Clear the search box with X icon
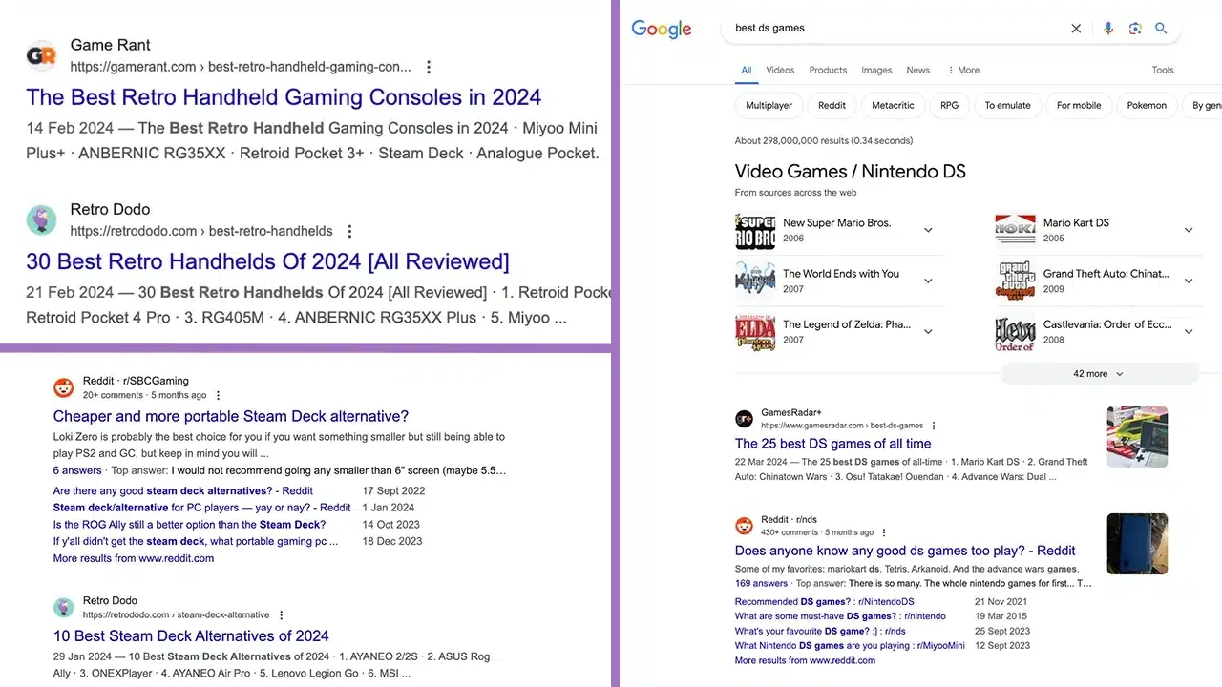The image size is (1222, 687). pyautogui.click(x=1076, y=29)
